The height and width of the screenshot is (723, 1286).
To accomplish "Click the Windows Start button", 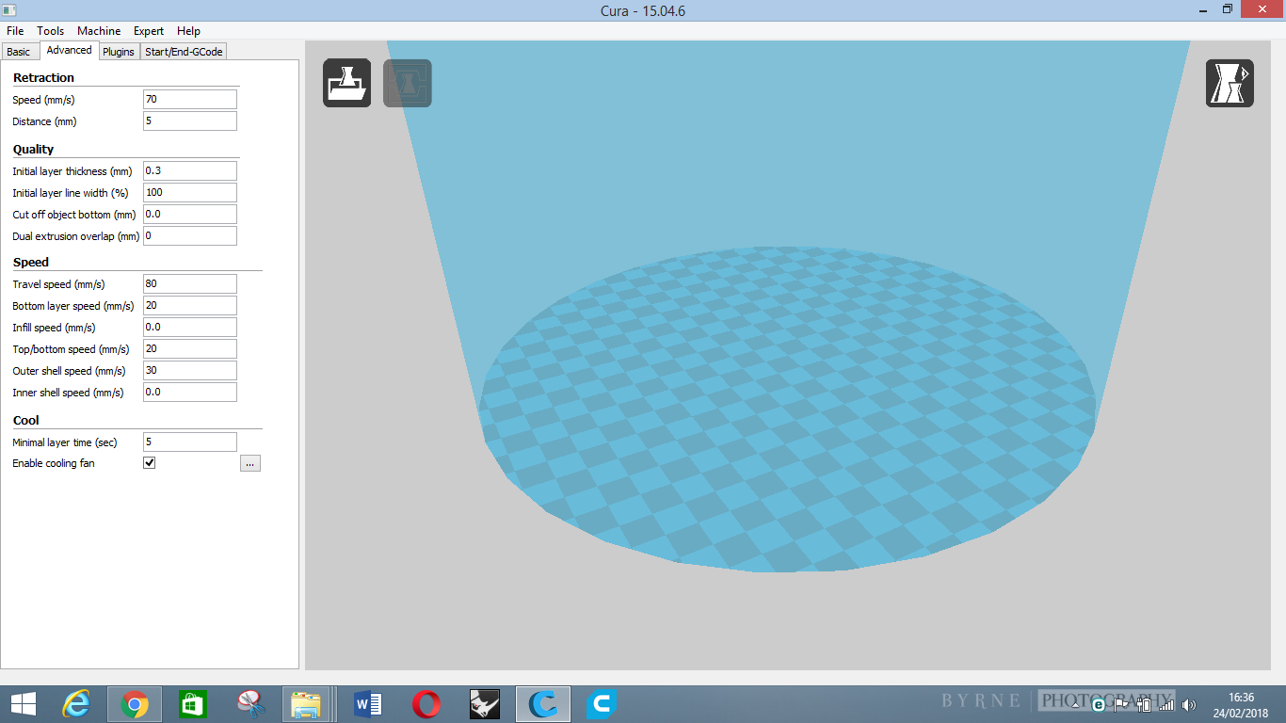I will tap(24, 703).
